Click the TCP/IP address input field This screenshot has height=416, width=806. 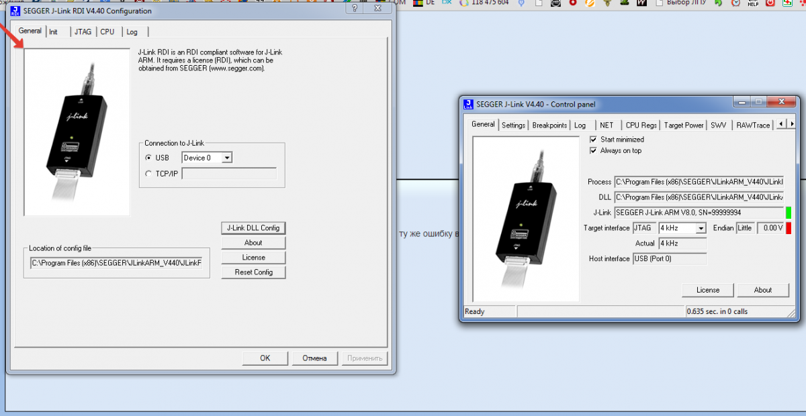pyautogui.click(x=229, y=173)
